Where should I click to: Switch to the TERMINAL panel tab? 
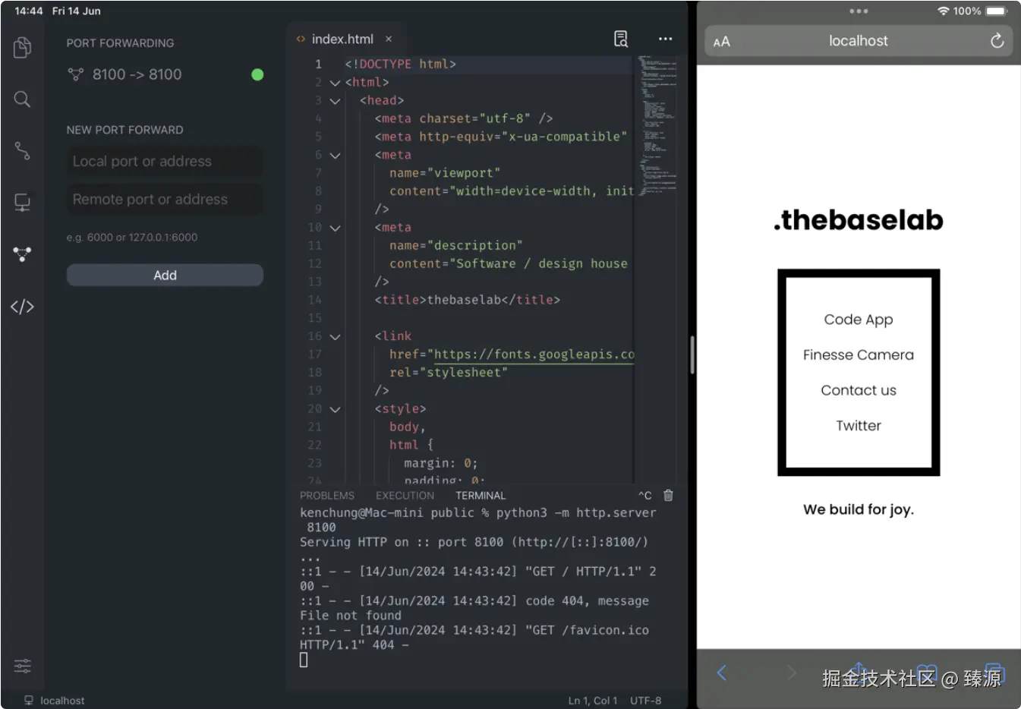481,496
